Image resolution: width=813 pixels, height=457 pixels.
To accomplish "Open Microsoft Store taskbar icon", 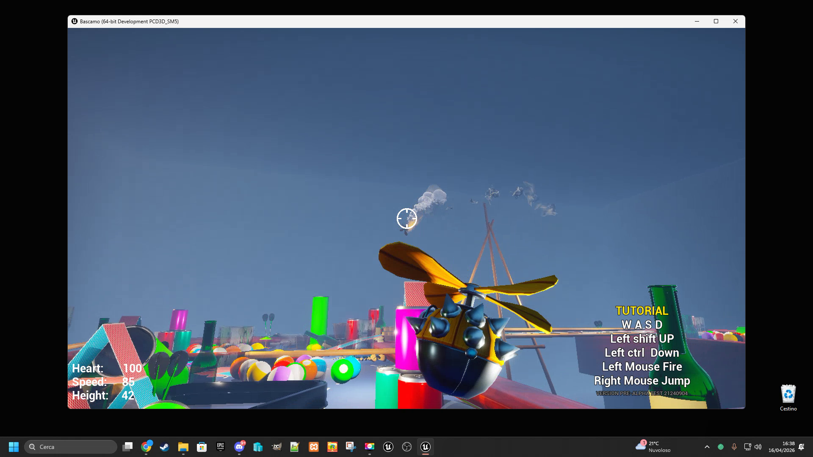I will pyautogui.click(x=202, y=447).
